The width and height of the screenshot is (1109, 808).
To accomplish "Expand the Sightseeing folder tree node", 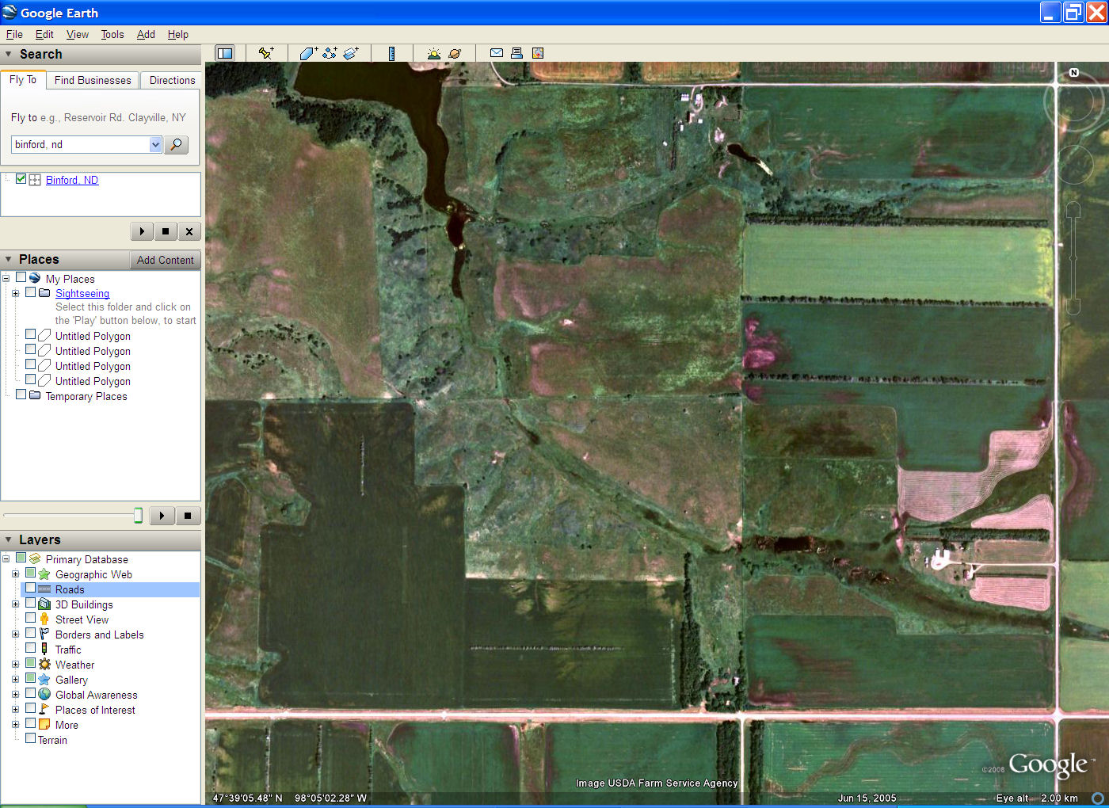I will [15, 293].
